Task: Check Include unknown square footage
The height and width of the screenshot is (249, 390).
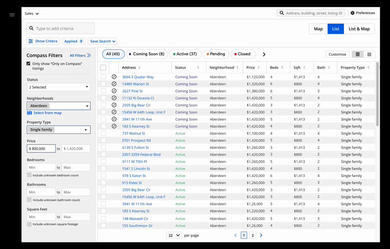Action: (x=29, y=224)
